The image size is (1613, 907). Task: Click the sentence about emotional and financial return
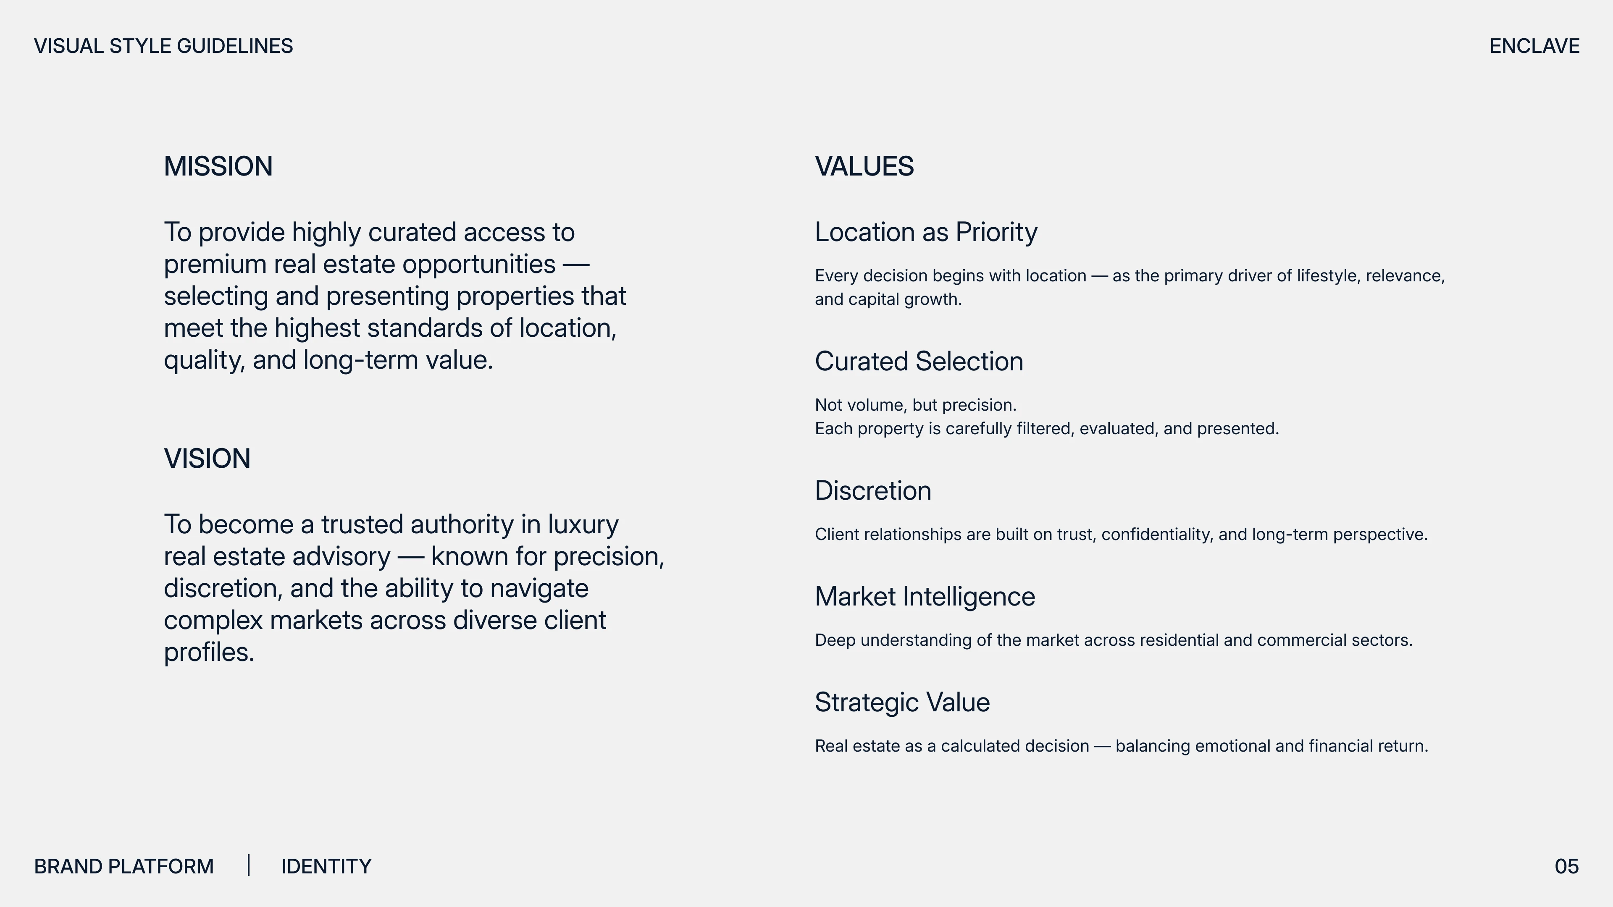click(1122, 746)
